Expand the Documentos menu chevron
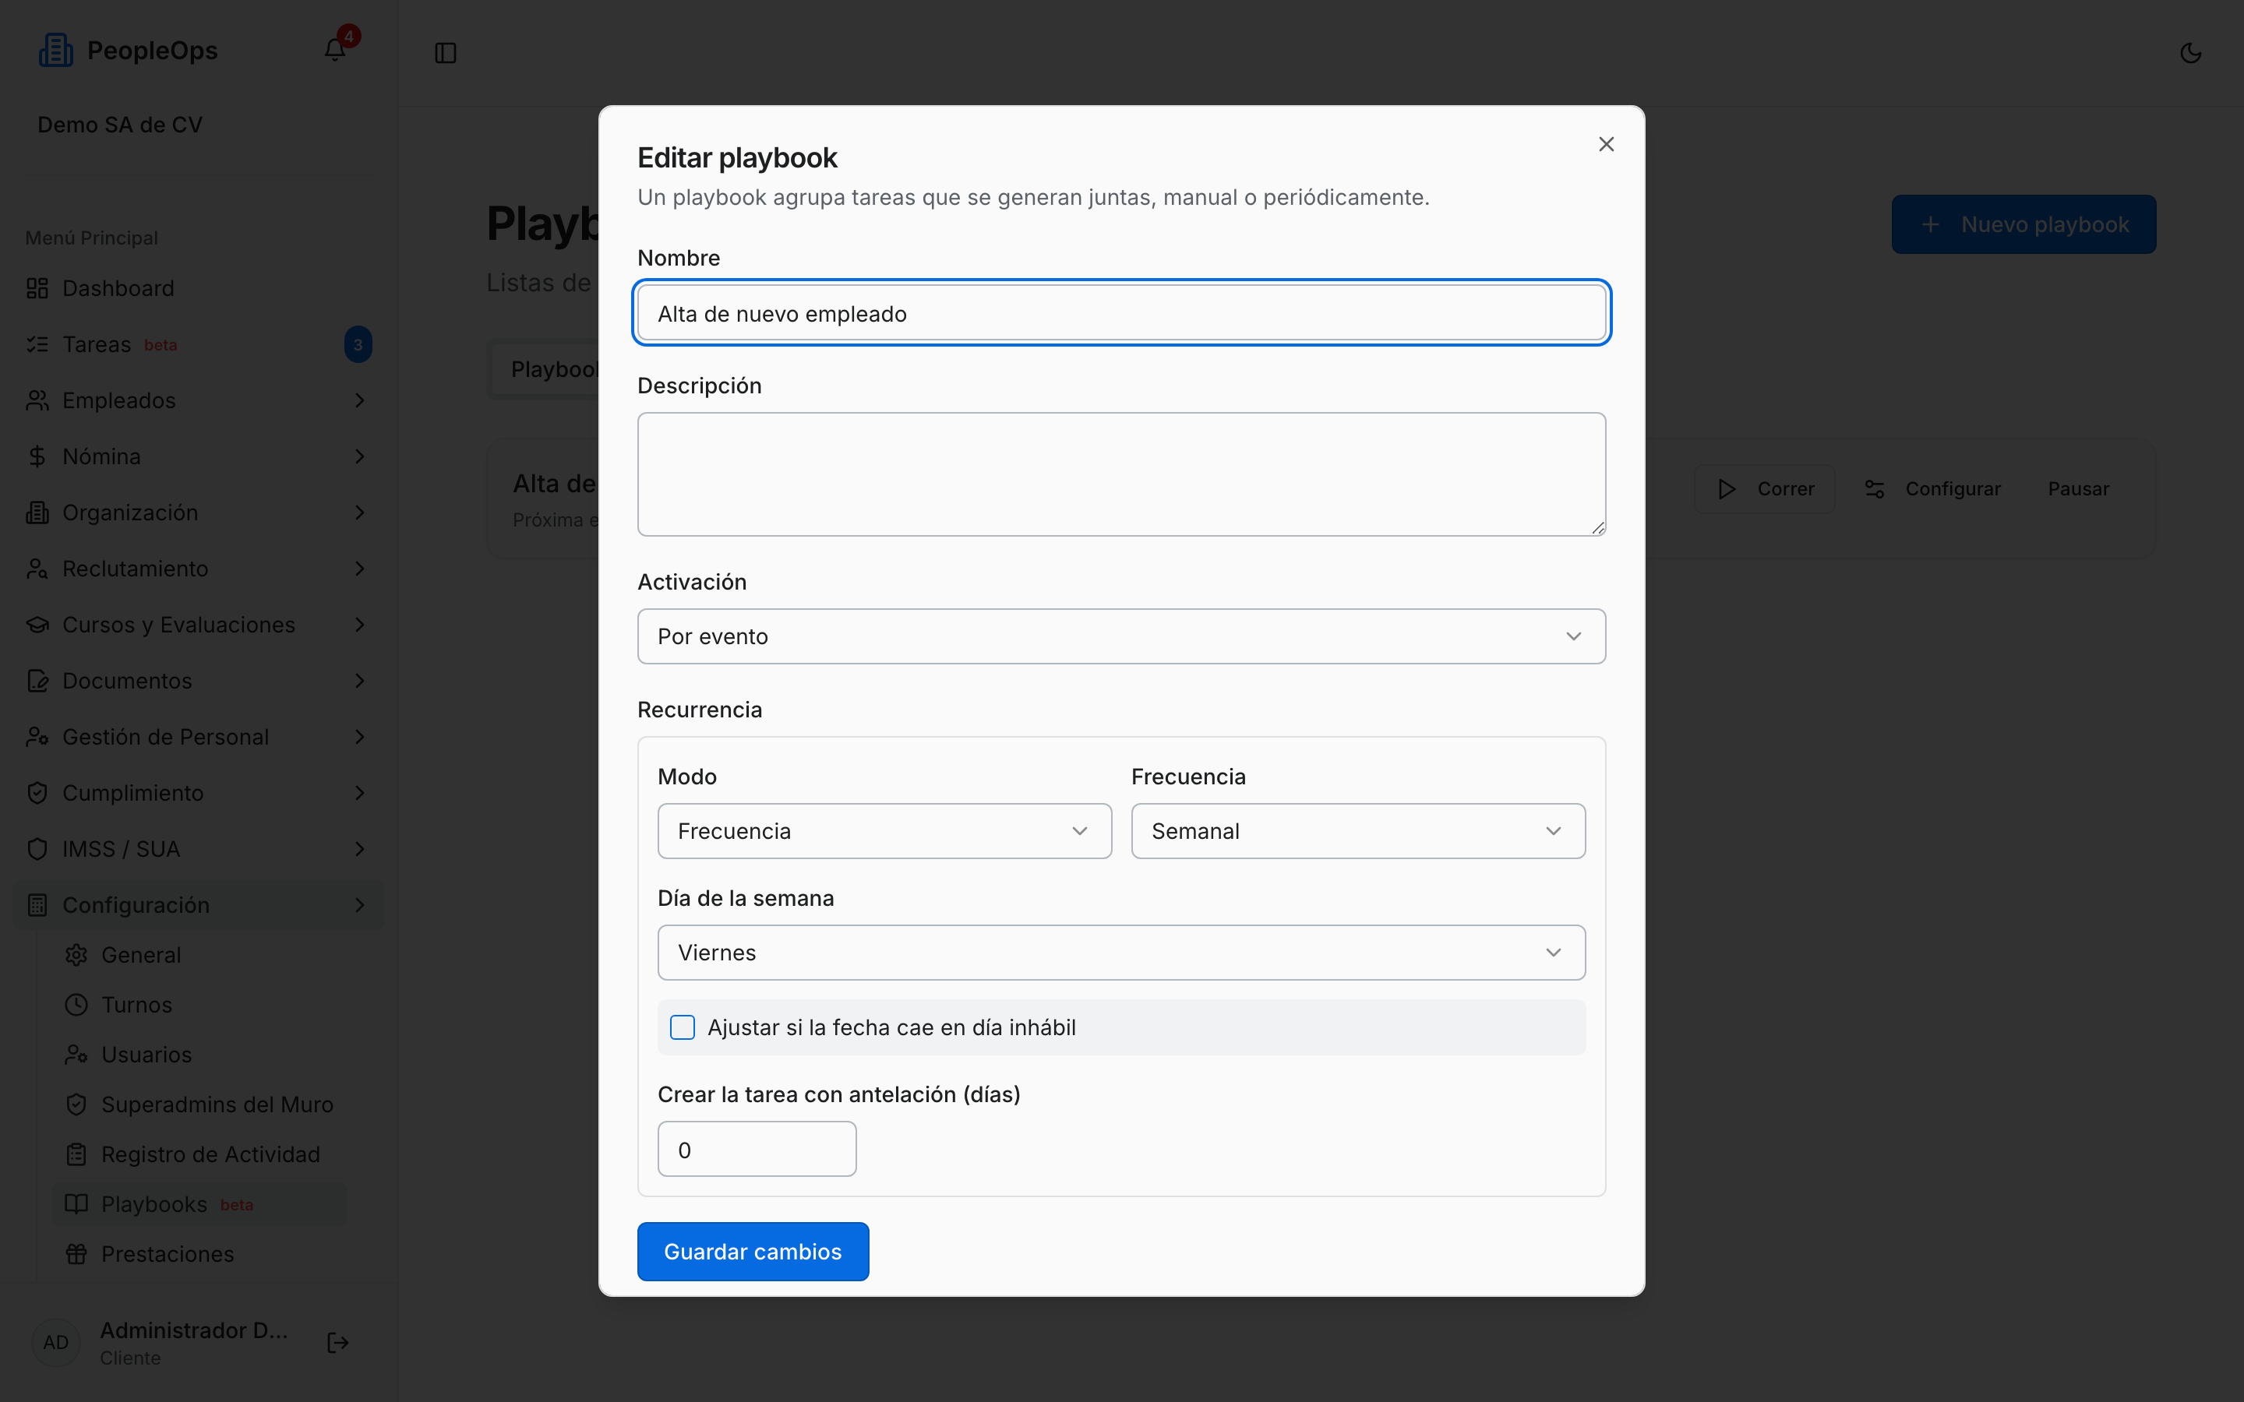Image resolution: width=2244 pixels, height=1402 pixels. [x=360, y=681]
